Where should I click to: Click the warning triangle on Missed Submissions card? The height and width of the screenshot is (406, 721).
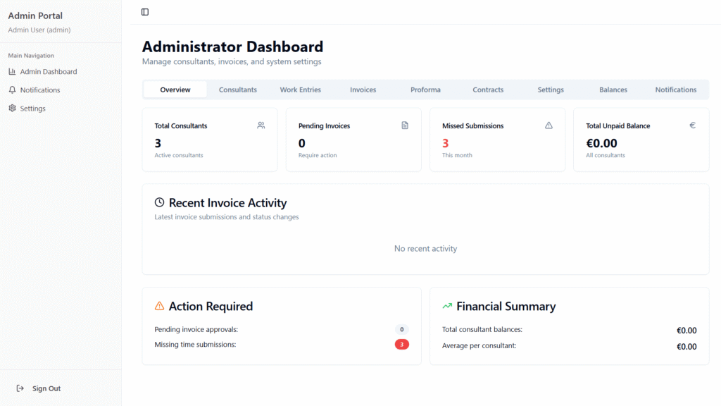[x=548, y=125]
